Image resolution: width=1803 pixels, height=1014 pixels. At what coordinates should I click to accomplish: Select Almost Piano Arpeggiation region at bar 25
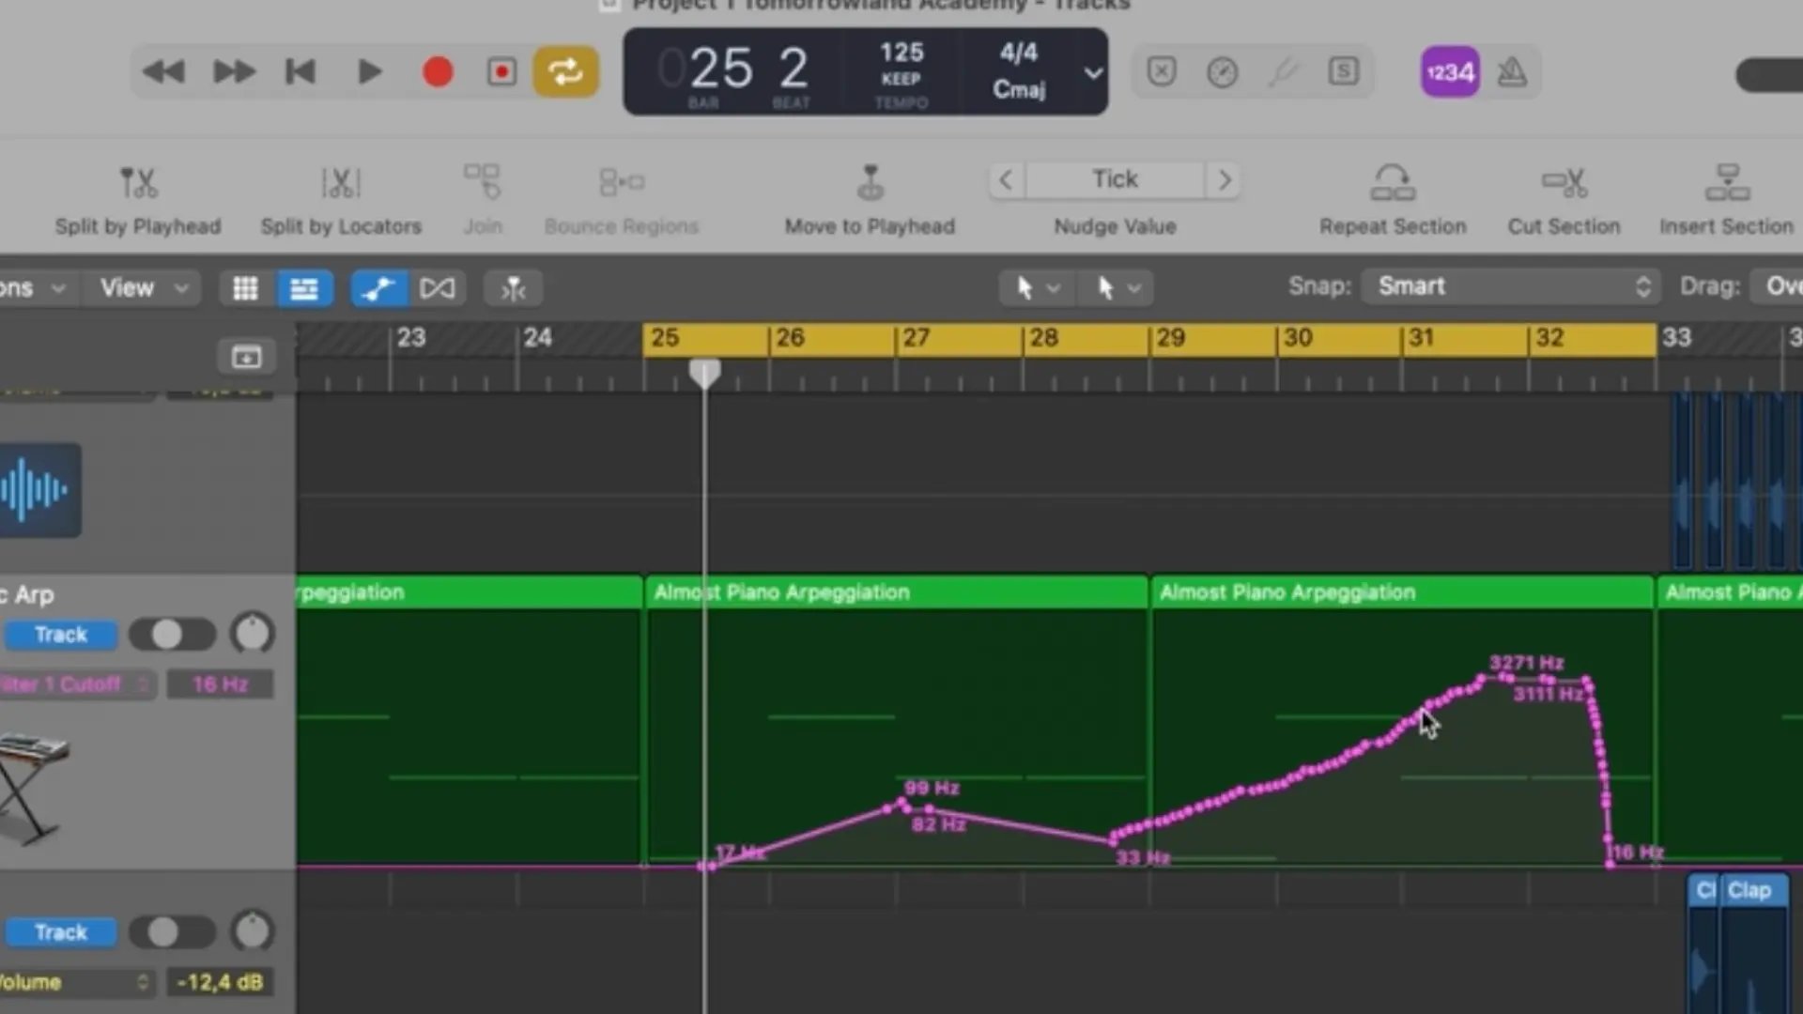pos(896,592)
